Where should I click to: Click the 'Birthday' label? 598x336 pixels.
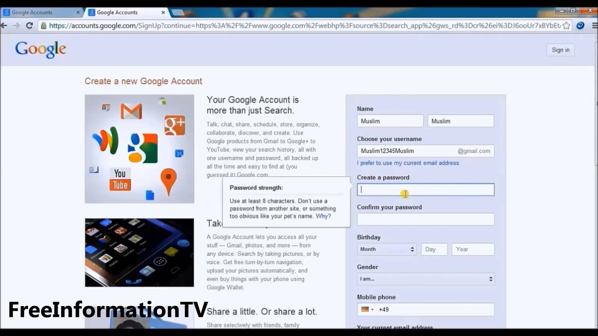pyautogui.click(x=369, y=237)
